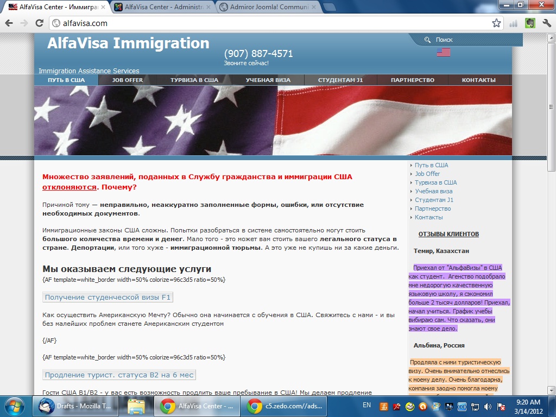This screenshot has height=417, width=556.
Task: Click the browser forward arrow
Action: click(24, 23)
